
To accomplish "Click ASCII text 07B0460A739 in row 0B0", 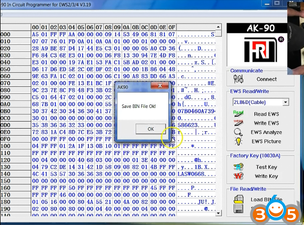I will [196, 111].
